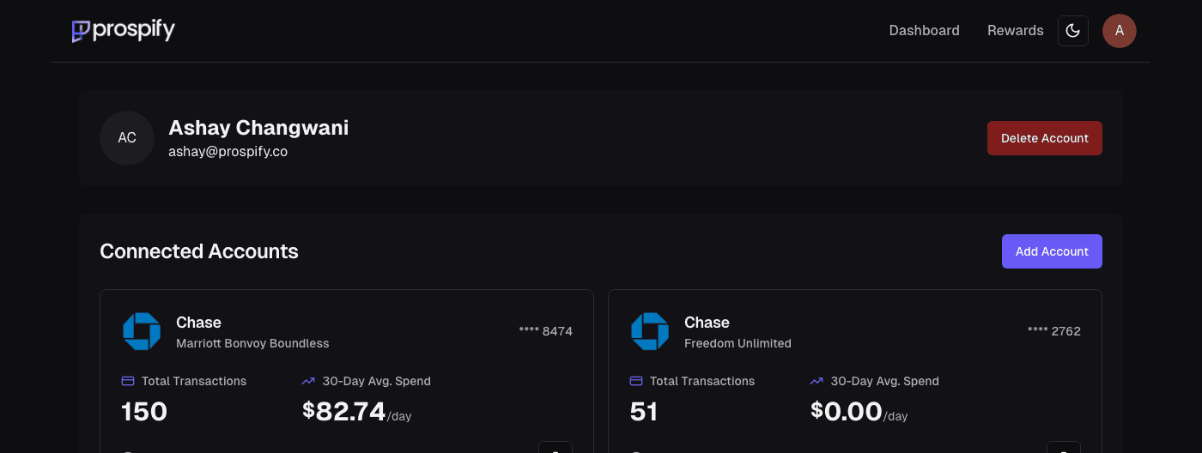
Task: Click the Chase logo on Marriott Bonvoy card
Action: (x=142, y=331)
